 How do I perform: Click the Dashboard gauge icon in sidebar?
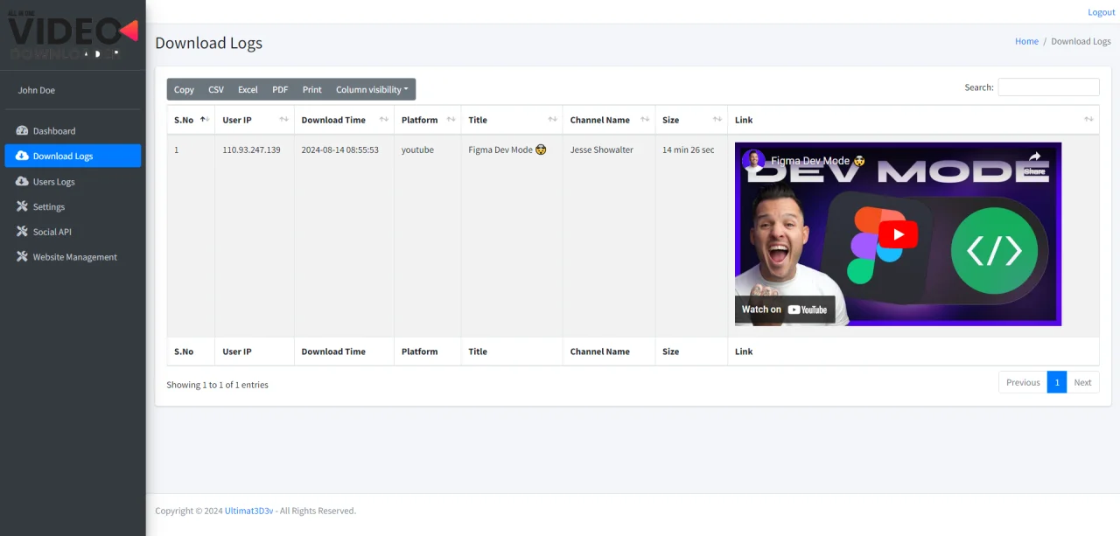22,130
